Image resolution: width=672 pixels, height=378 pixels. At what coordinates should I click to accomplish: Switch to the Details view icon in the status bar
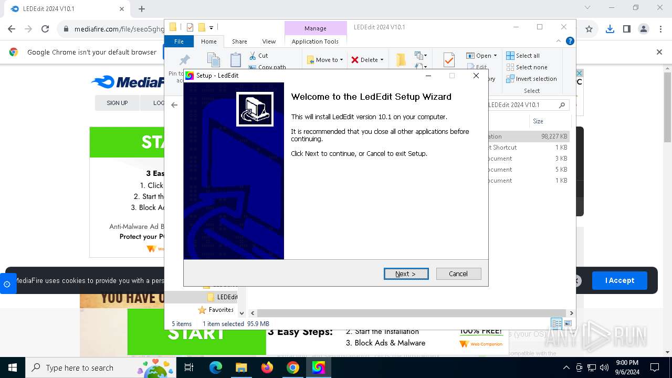coord(556,323)
